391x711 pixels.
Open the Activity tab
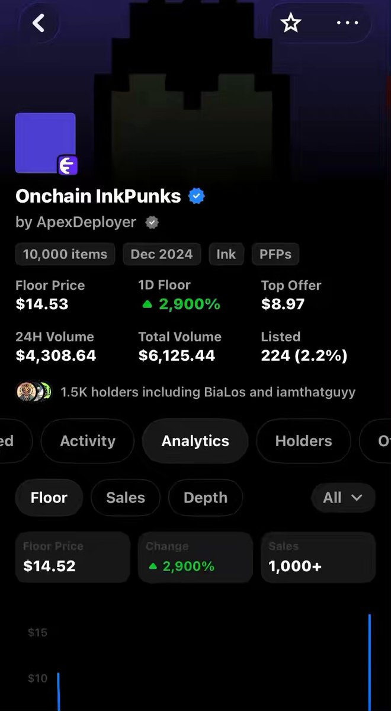pos(88,441)
